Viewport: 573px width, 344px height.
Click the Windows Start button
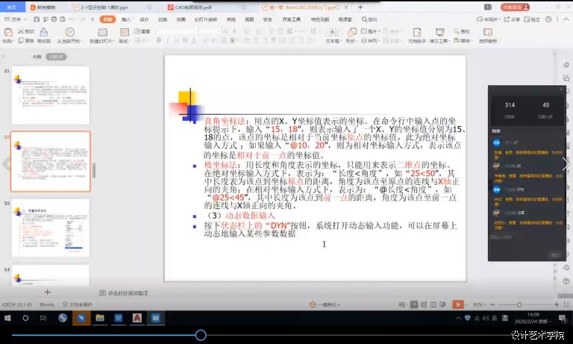tap(7, 318)
